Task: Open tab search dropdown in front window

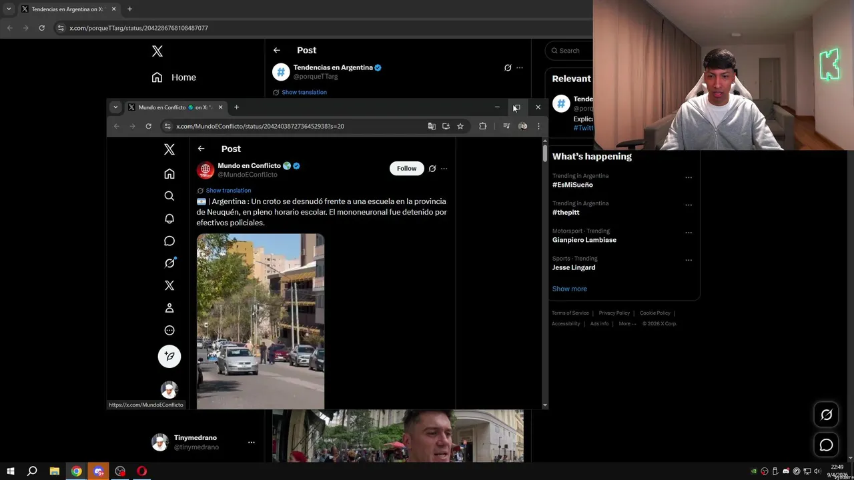Action: click(115, 107)
